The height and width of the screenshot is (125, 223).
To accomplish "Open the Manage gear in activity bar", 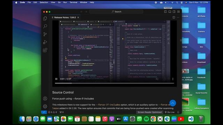I will click(45, 106).
